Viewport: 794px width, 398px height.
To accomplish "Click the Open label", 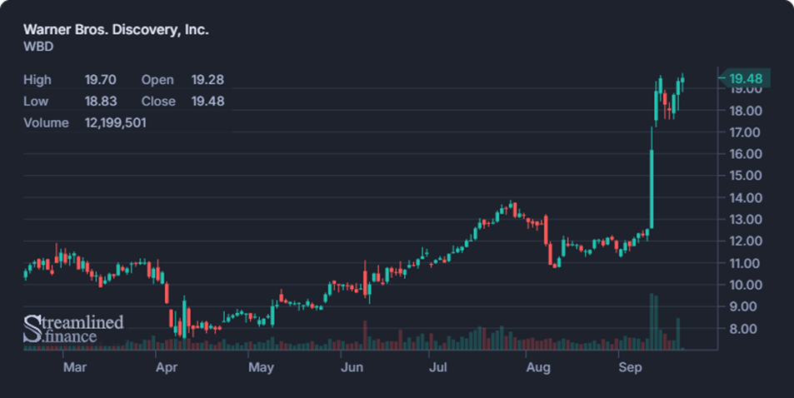I will pyautogui.click(x=157, y=79).
